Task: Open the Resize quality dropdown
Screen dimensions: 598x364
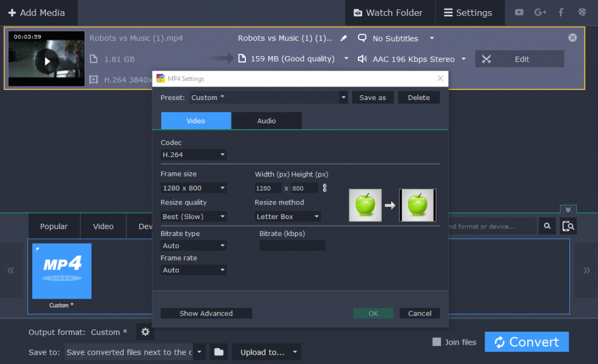Action: [x=193, y=216]
